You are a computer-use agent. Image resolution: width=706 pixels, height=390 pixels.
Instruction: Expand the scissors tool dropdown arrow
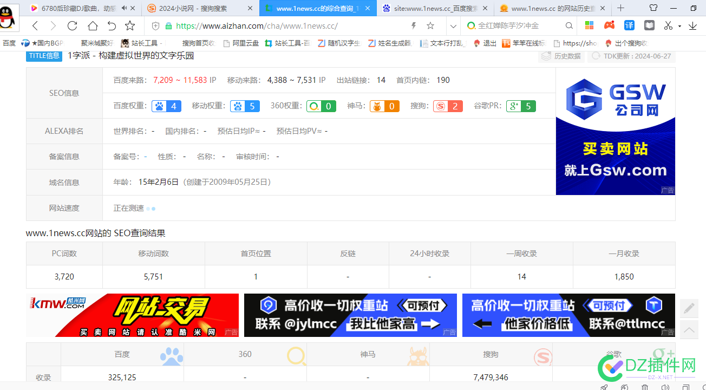(x=679, y=26)
